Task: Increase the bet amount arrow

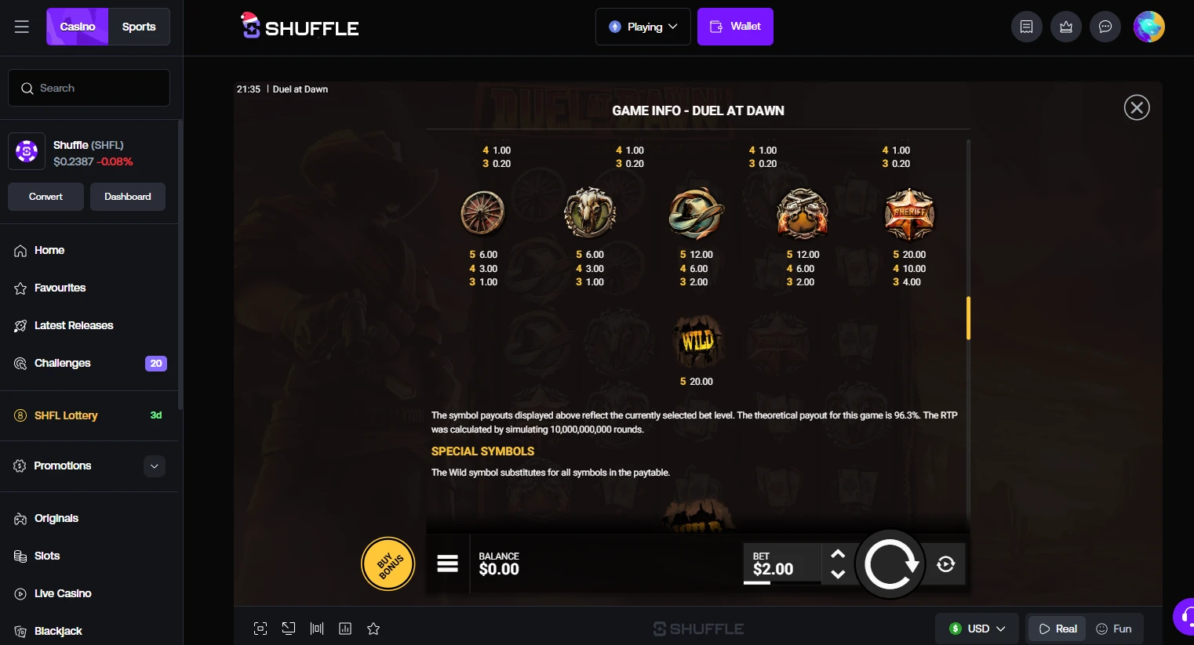Action: click(838, 554)
